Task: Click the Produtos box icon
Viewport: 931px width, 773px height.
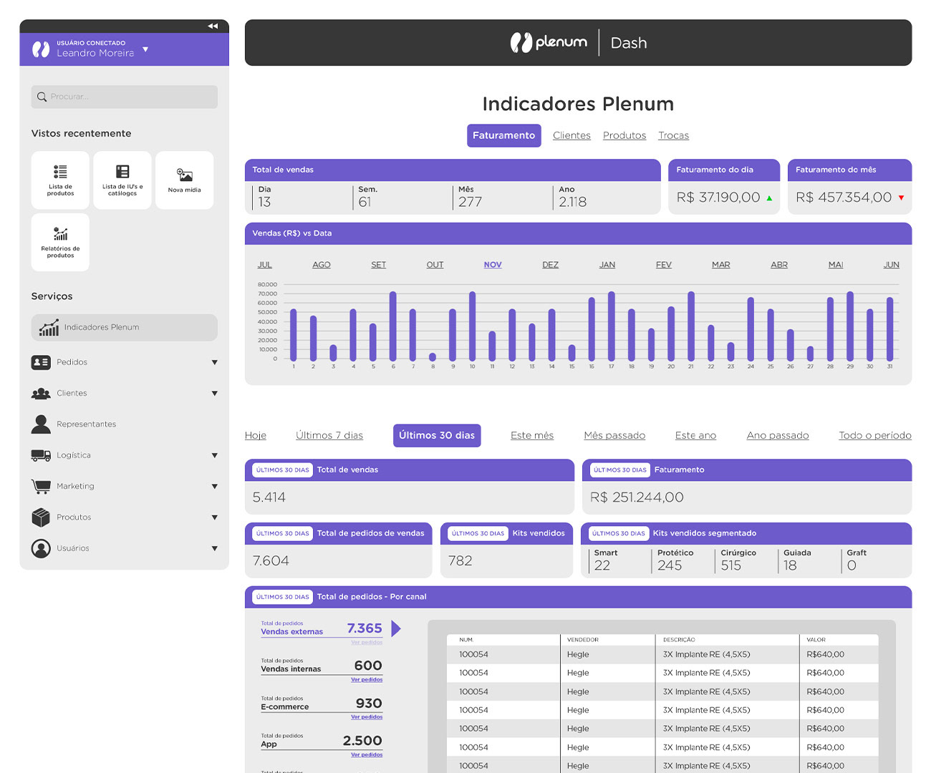Action: coord(41,517)
